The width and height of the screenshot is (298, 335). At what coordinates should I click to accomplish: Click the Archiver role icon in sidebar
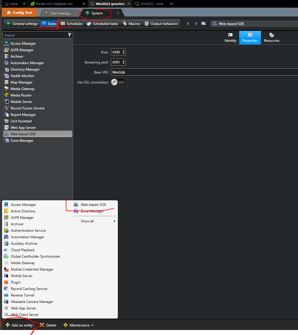pyautogui.click(x=6, y=56)
